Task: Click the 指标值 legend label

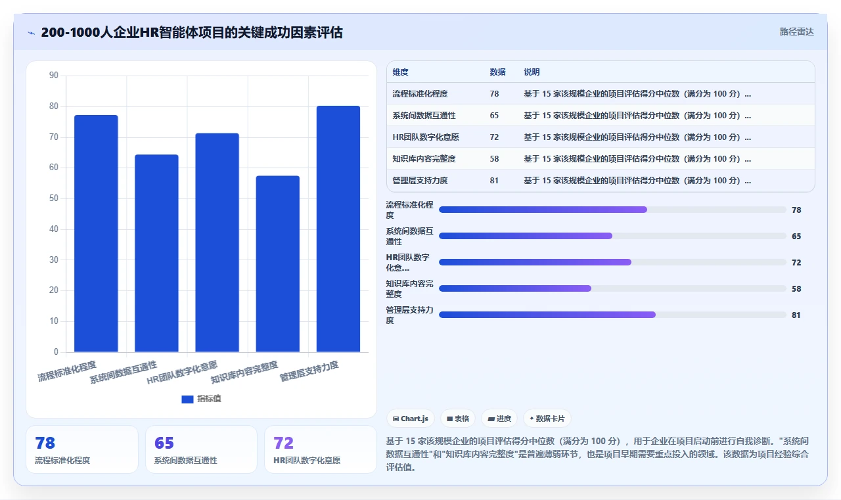Action: 209,399
